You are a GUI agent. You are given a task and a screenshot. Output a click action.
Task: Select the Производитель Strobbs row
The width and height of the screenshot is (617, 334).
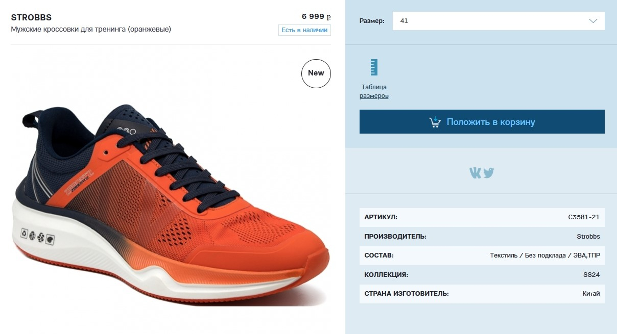tap(482, 237)
